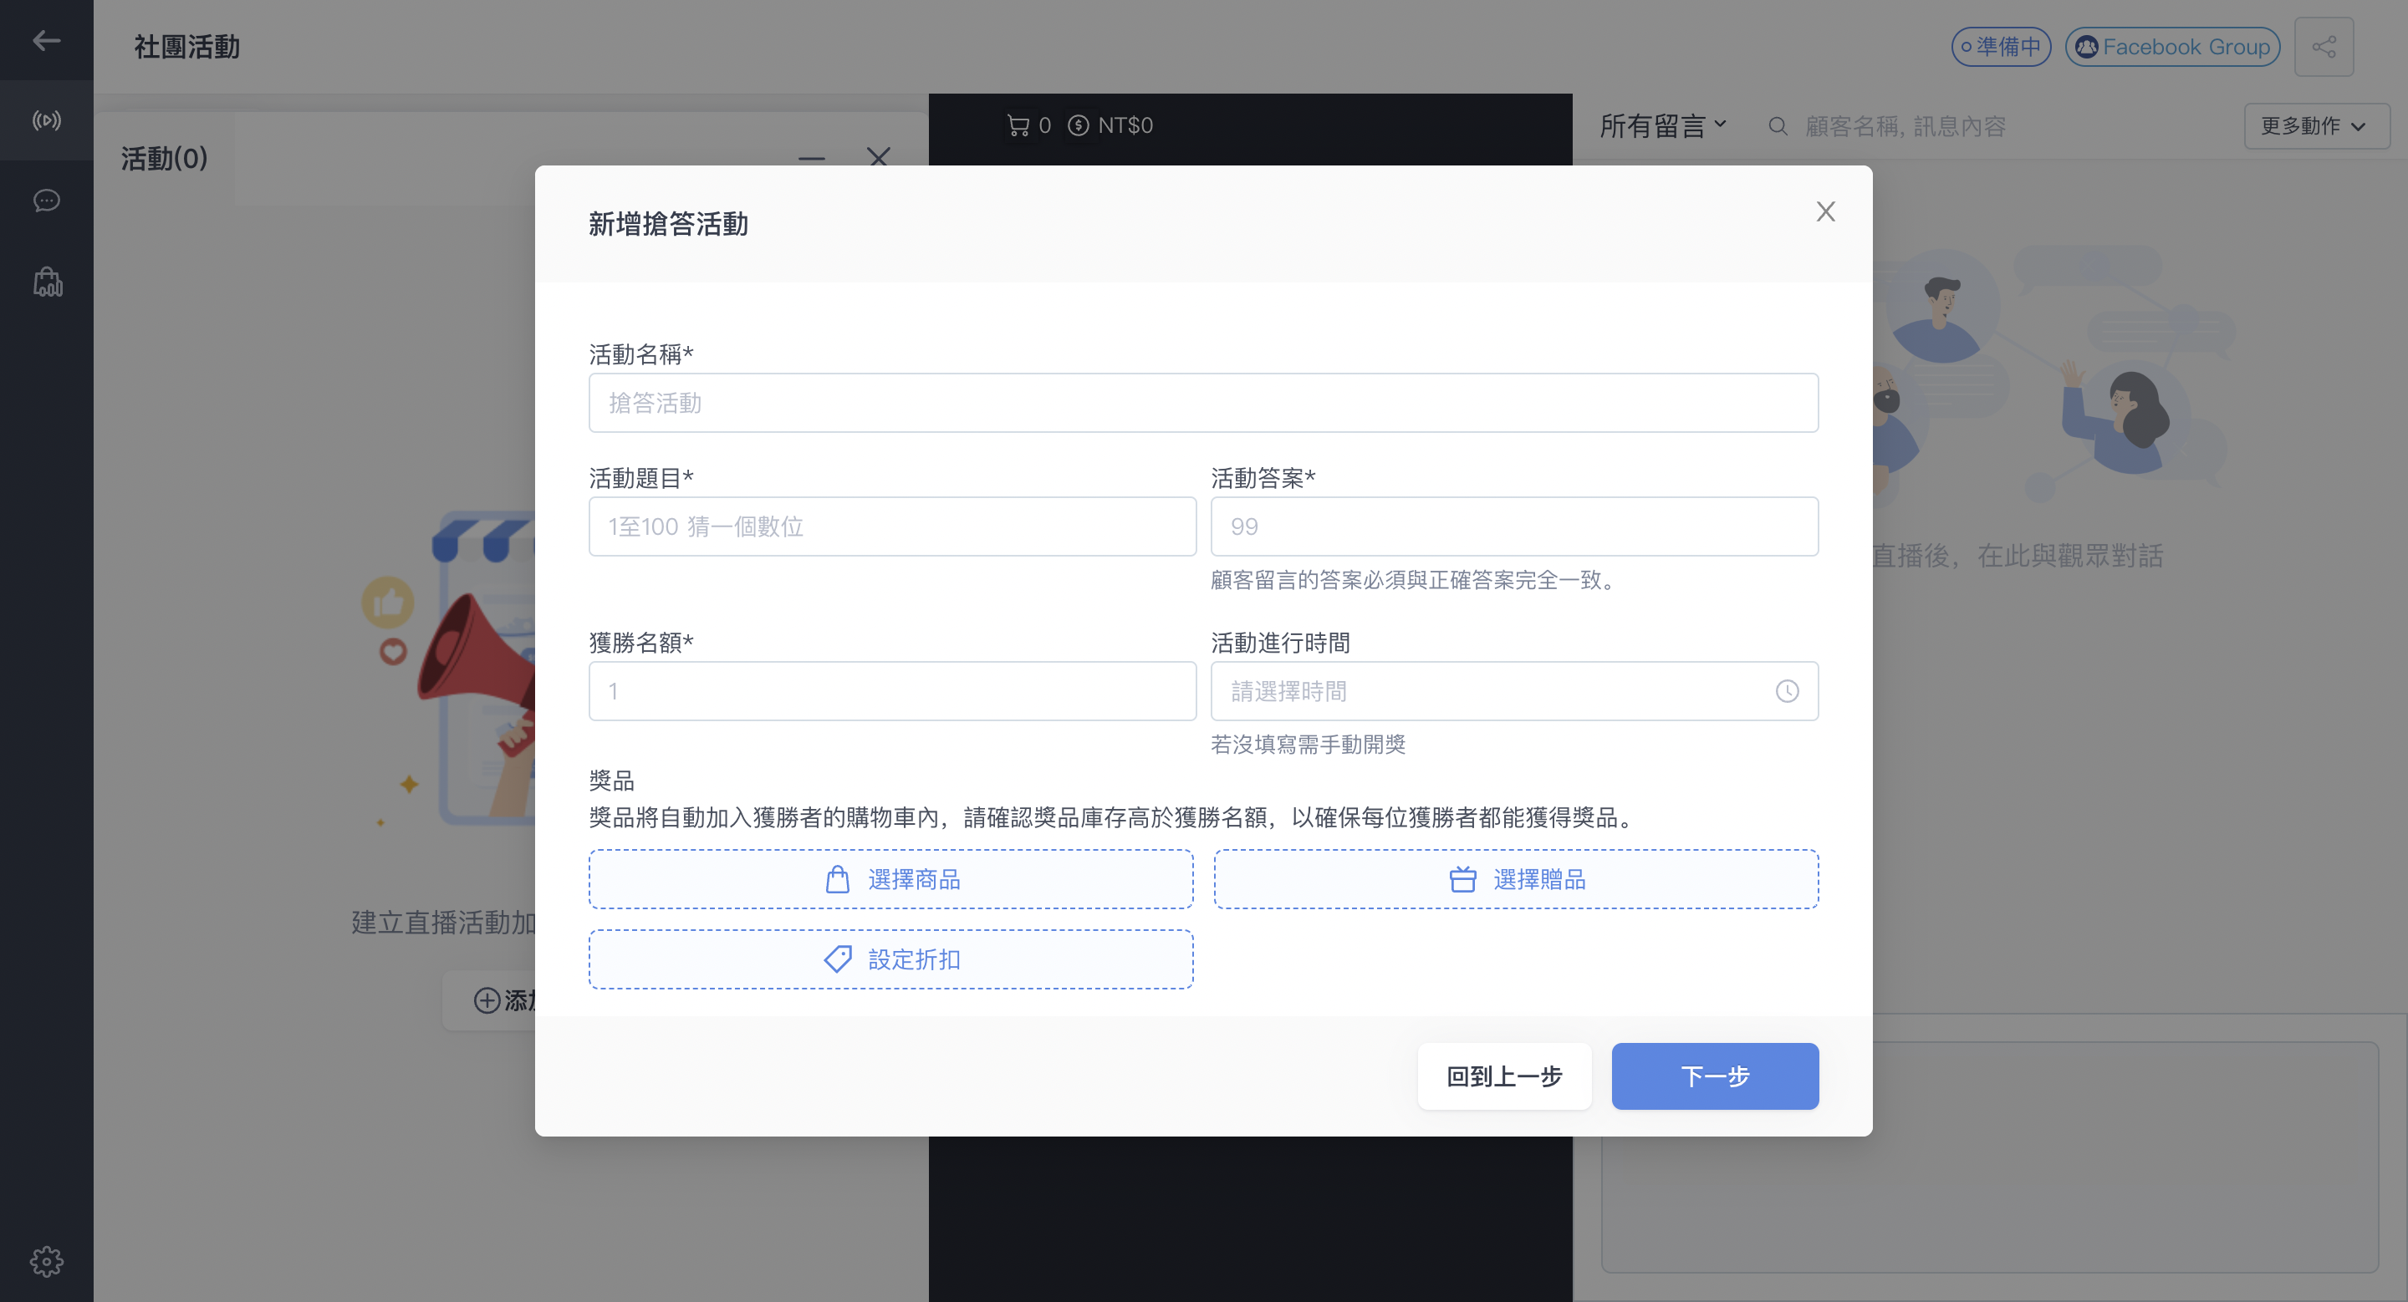Click the NT$0 amount indicator
The height and width of the screenshot is (1302, 2408).
[x=1110, y=125]
